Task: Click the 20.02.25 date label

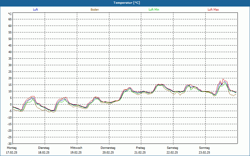Action: (x=108, y=153)
